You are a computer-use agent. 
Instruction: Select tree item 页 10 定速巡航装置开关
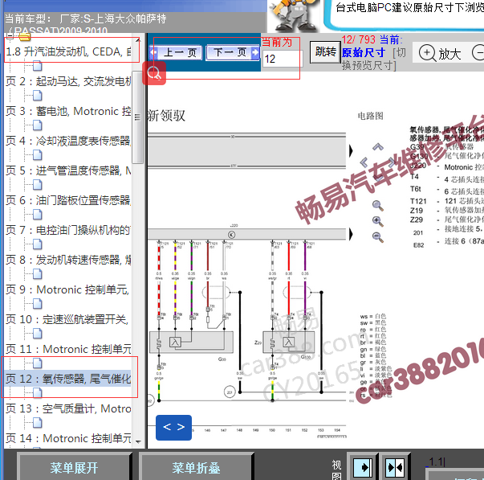point(67,319)
